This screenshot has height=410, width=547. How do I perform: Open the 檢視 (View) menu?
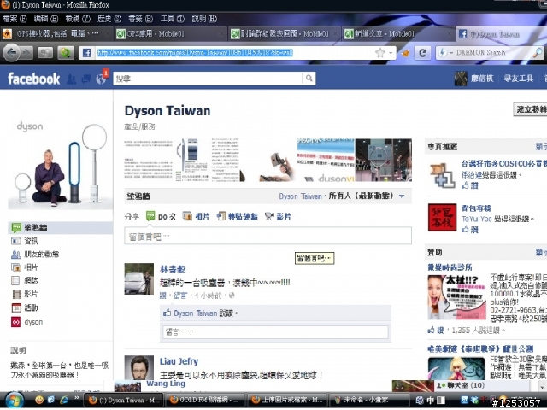(x=78, y=19)
